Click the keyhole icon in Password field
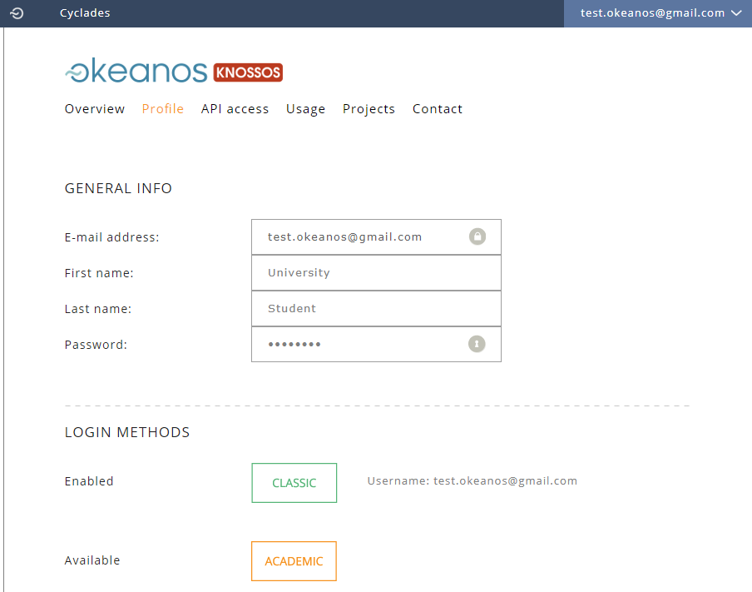Screen dimensions: 752x592 [477, 344]
